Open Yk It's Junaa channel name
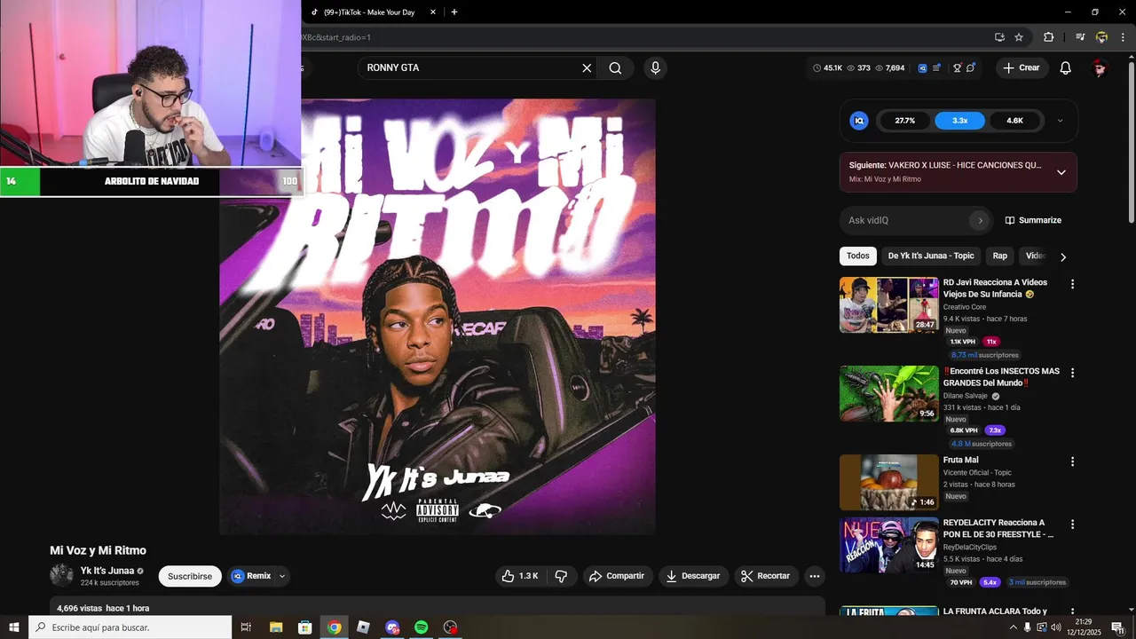Viewport: 1136px width, 639px height. tap(107, 571)
